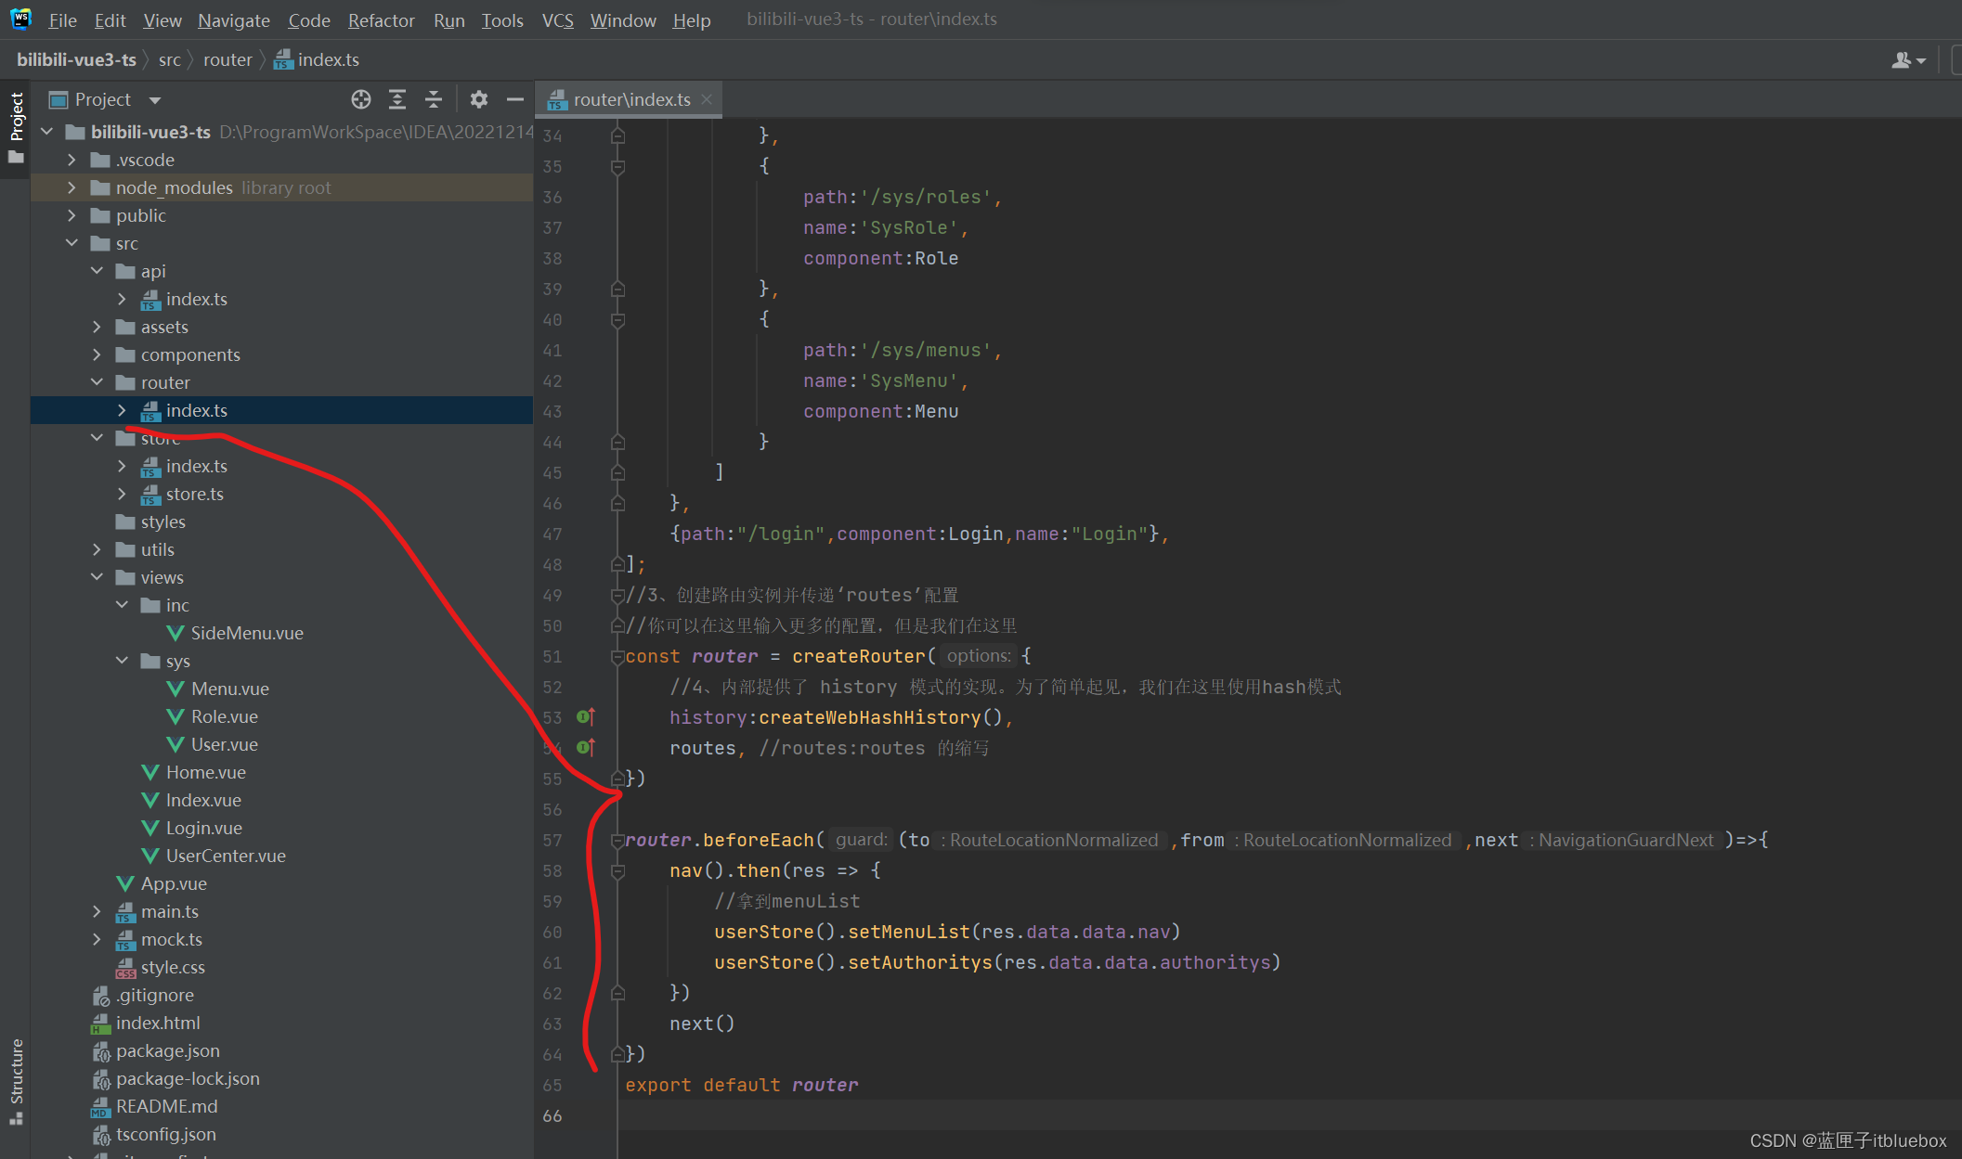
Task: Click the Collapse All icon in Project panel
Action: [x=434, y=99]
